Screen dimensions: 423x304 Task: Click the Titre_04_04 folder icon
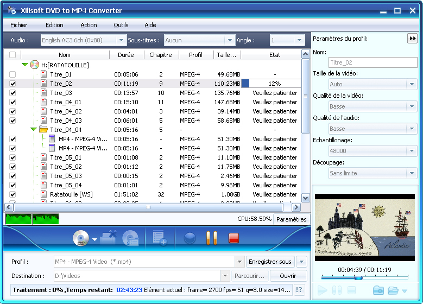(x=43, y=130)
